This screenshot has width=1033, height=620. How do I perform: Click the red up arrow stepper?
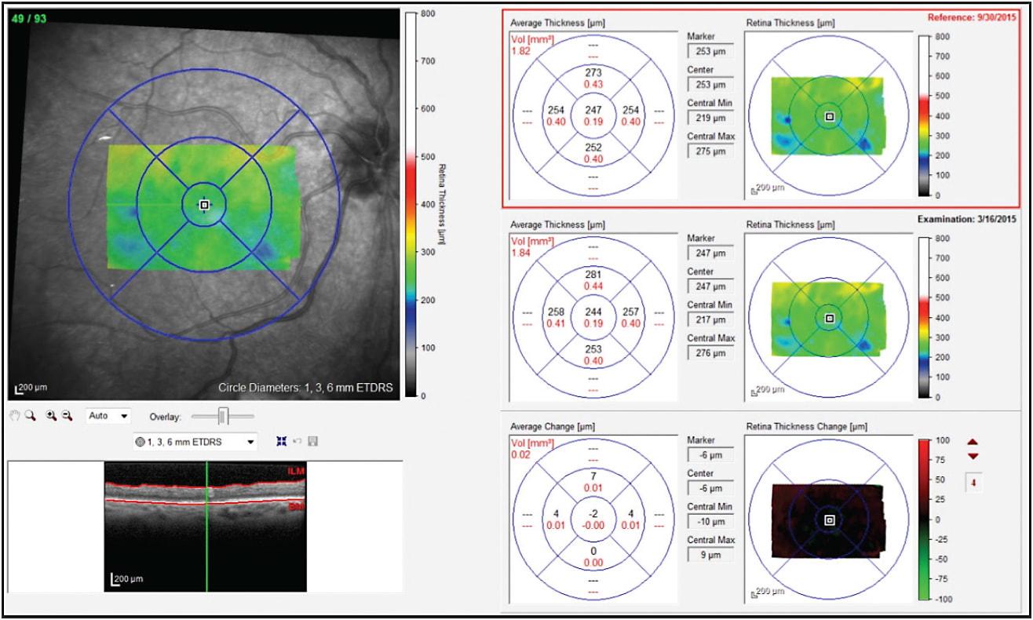pos(973,442)
